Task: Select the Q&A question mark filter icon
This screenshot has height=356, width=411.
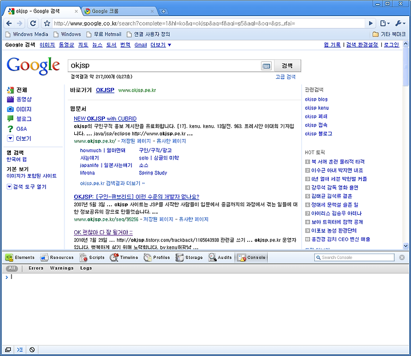Action: [10, 129]
